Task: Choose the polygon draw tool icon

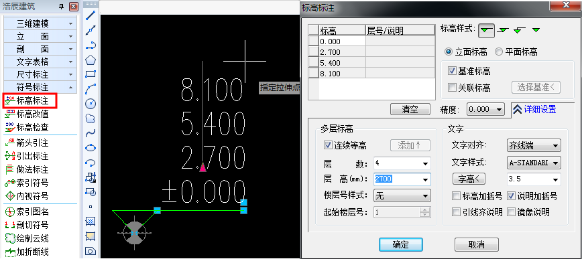Action: pyautogui.click(x=91, y=60)
